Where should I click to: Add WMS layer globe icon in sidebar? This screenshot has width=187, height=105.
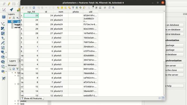(3, 57)
